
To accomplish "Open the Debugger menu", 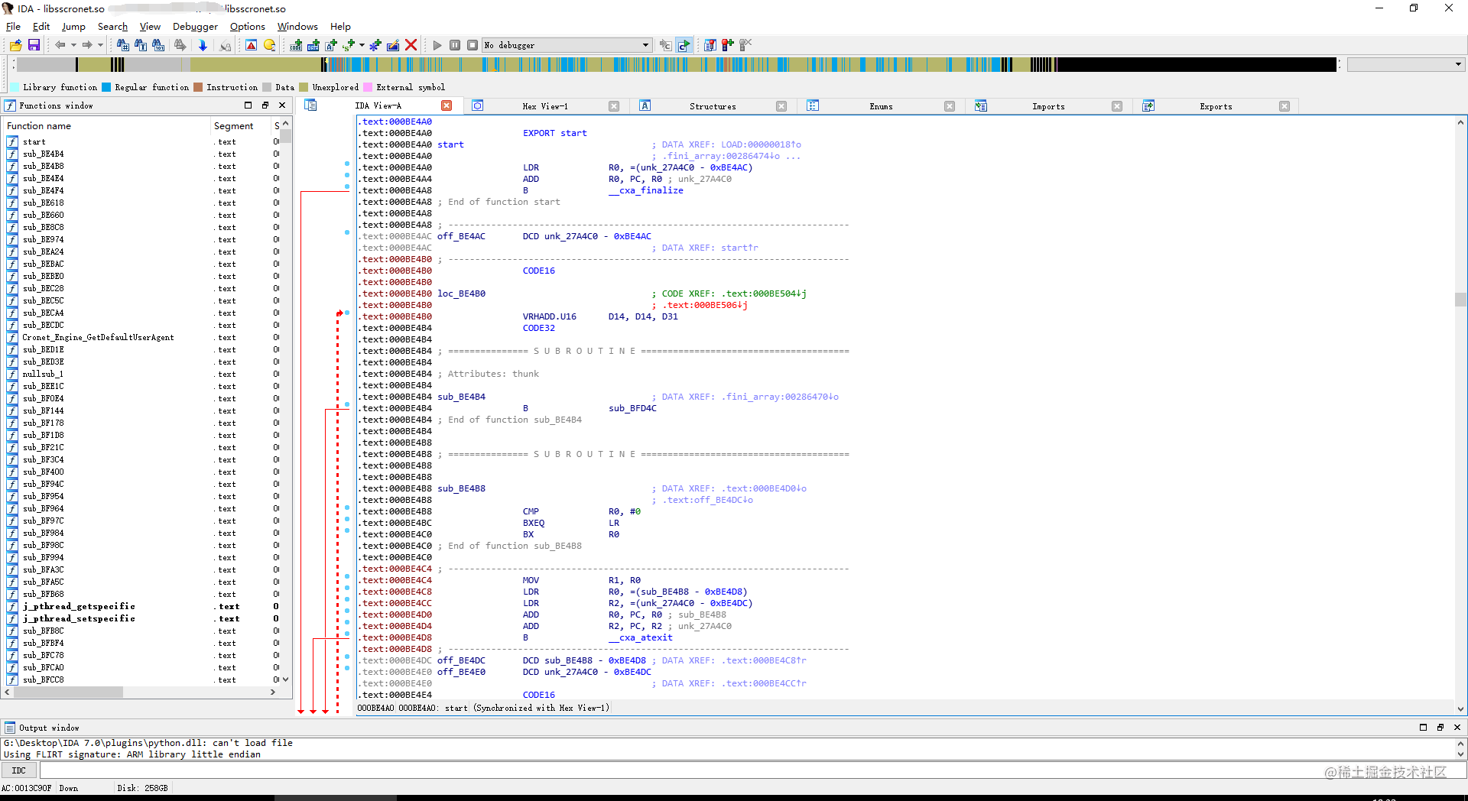I will tap(195, 26).
